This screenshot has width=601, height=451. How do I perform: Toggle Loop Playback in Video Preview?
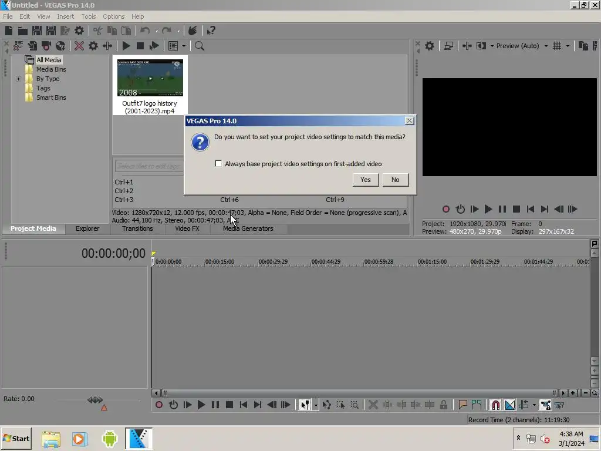point(460,210)
